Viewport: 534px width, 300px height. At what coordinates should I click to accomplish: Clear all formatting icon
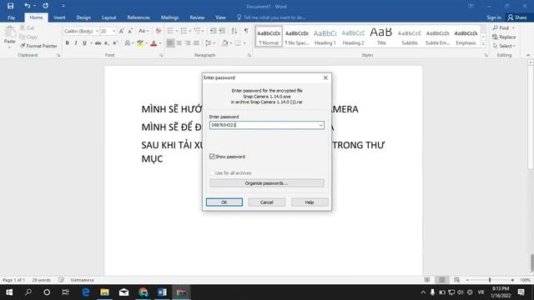click(158, 31)
